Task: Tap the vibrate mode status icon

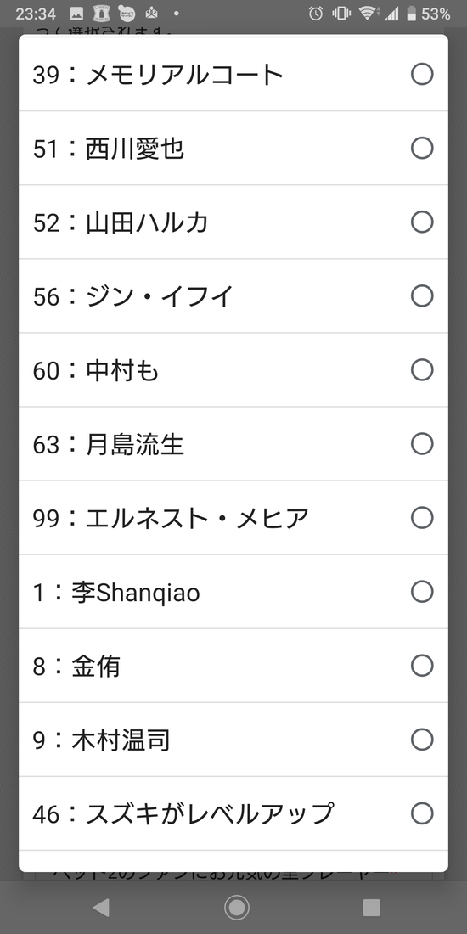Action: pos(341,13)
